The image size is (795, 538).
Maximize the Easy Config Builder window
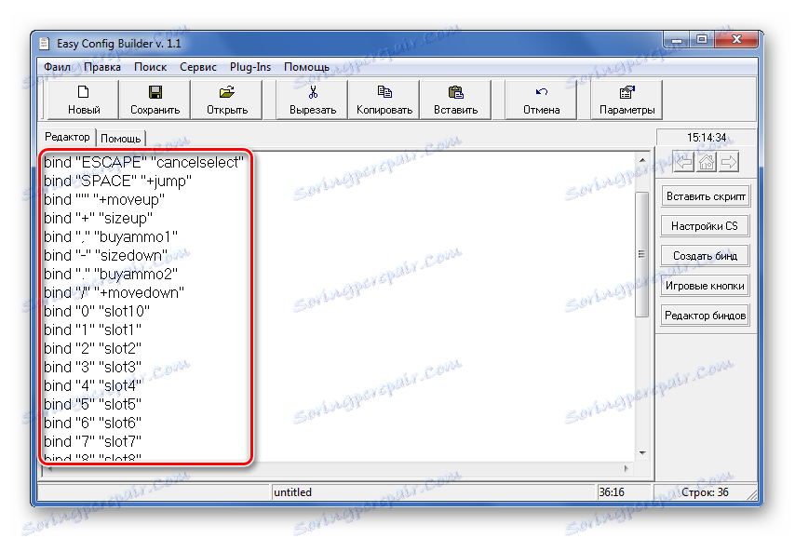pos(702,40)
